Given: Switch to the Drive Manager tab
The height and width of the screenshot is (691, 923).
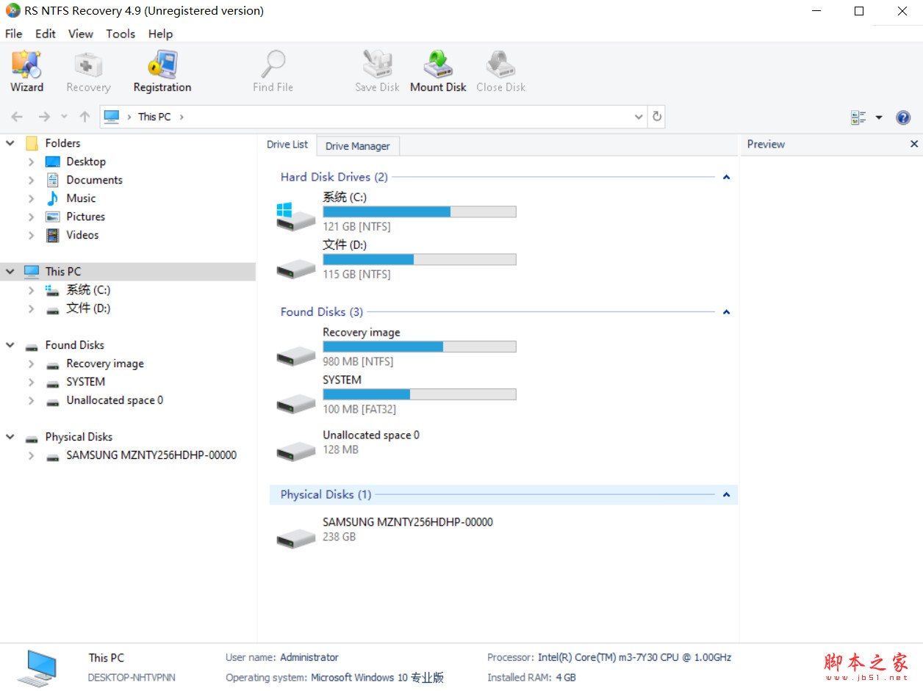Looking at the screenshot, I should click(358, 145).
